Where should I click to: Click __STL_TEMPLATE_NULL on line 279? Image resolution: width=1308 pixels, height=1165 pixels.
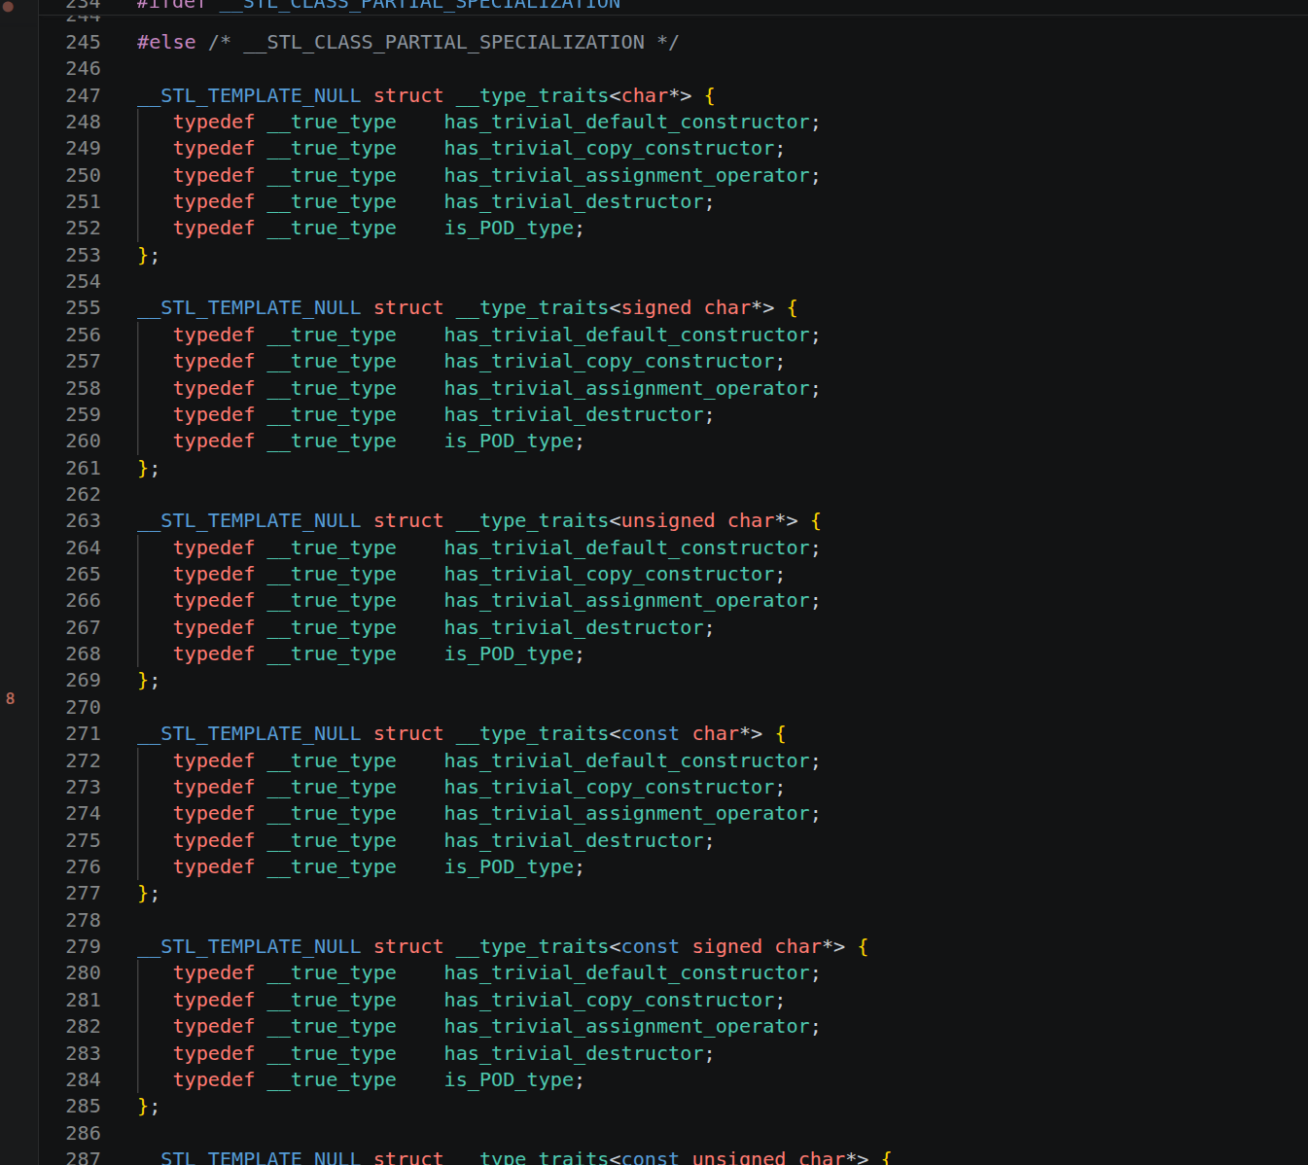(x=249, y=947)
